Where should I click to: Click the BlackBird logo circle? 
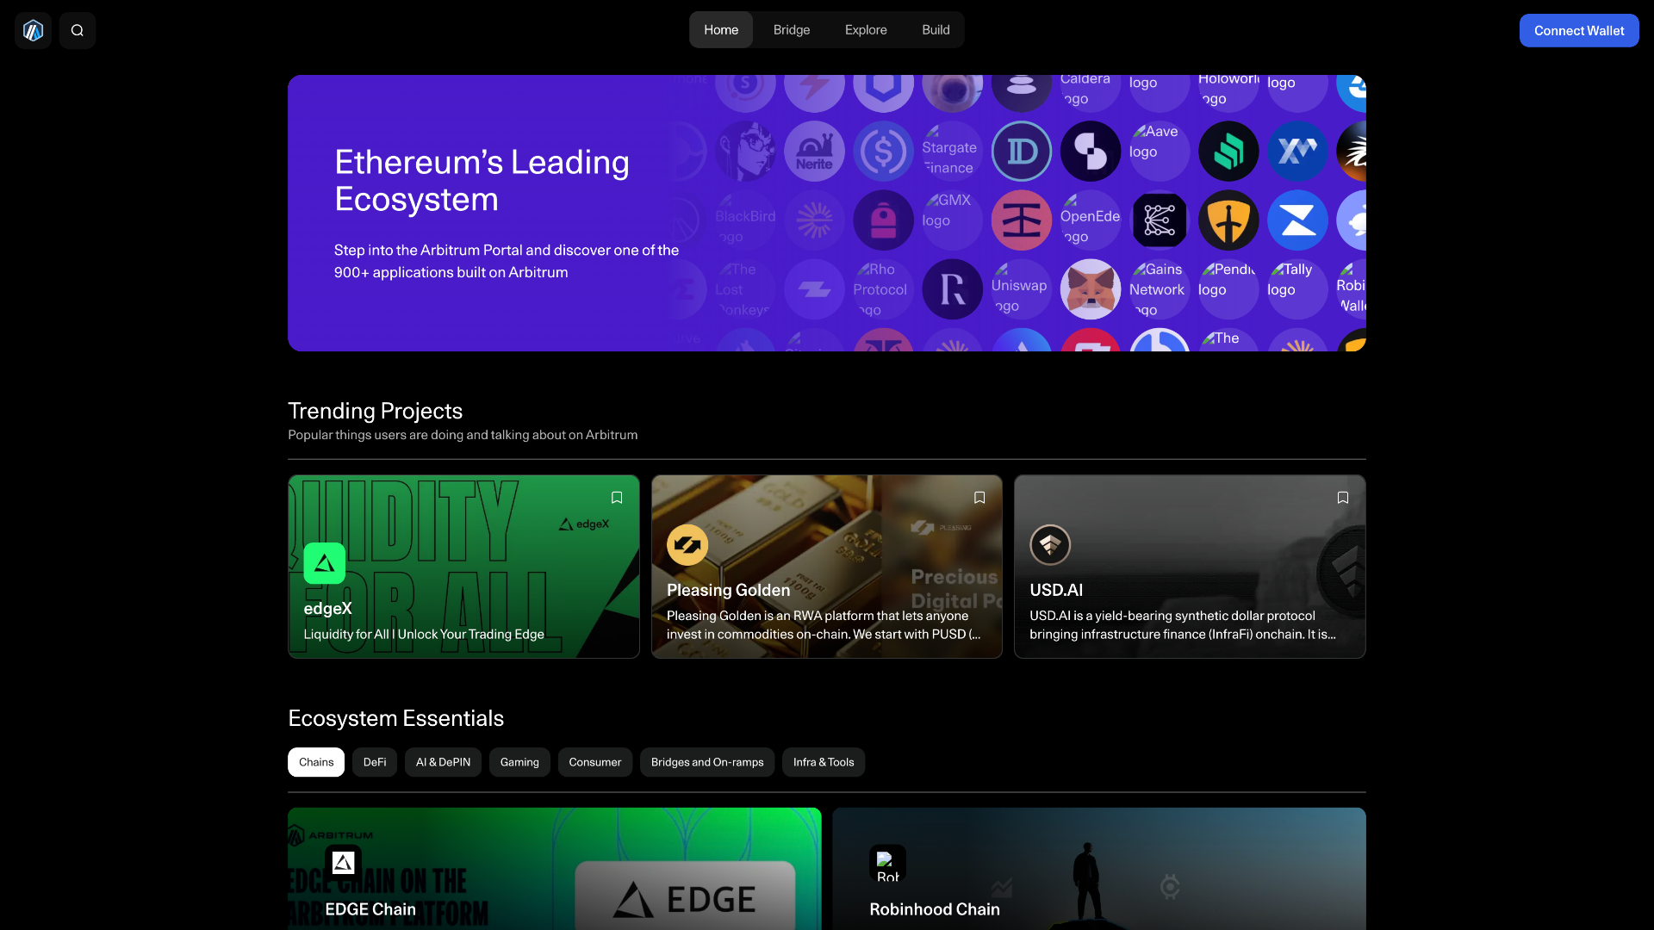click(x=745, y=220)
